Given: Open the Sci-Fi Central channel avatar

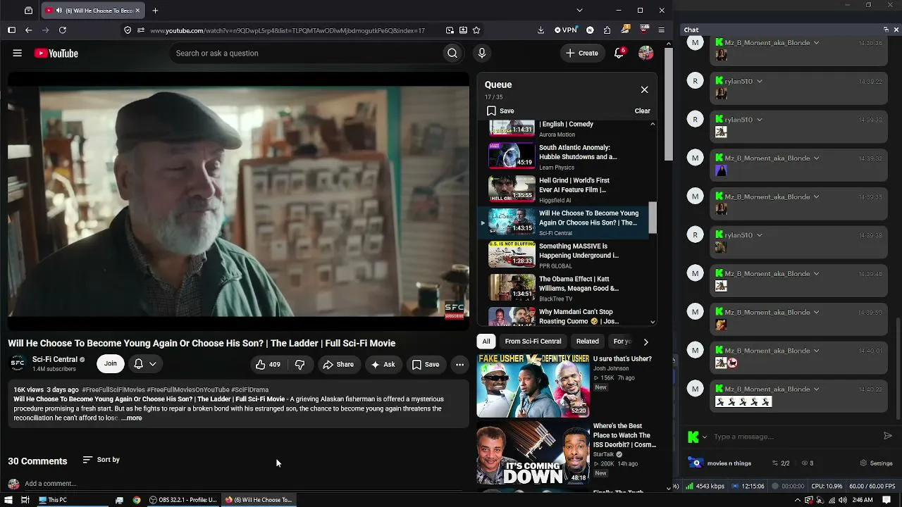Looking at the screenshot, I should (18, 363).
